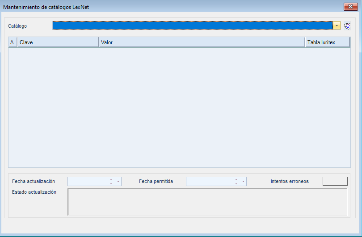Decrease Fecha actualización with the down spinner

click(x=111, y=183)
